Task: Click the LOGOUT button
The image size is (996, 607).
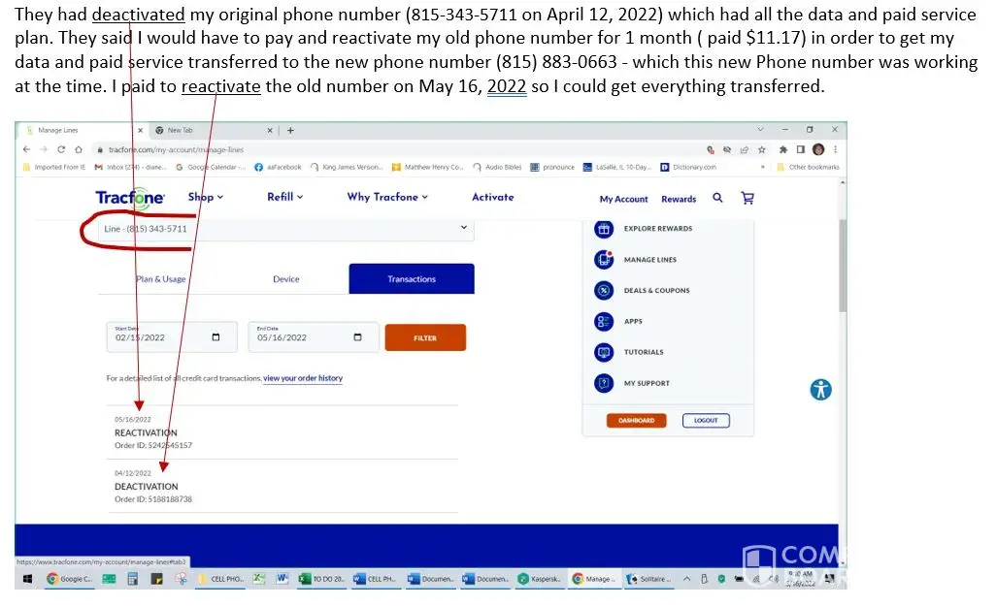Action: coord(706,421)
